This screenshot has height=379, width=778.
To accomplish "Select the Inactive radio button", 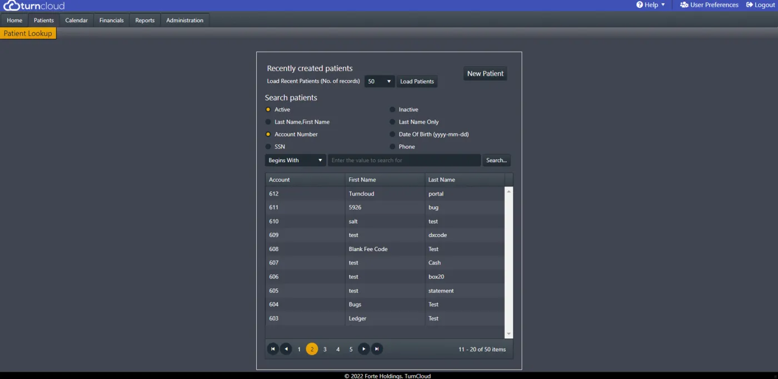I will coord(392,109).
